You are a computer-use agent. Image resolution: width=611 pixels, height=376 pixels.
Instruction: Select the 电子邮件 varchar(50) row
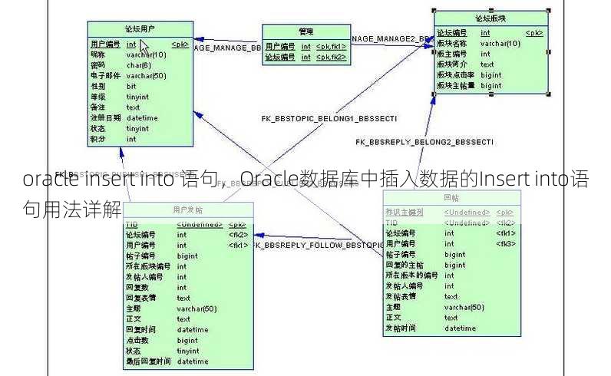(x=129, y=76)
